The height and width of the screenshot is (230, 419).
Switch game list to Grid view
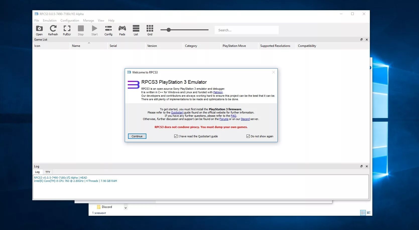click(150, 30)
